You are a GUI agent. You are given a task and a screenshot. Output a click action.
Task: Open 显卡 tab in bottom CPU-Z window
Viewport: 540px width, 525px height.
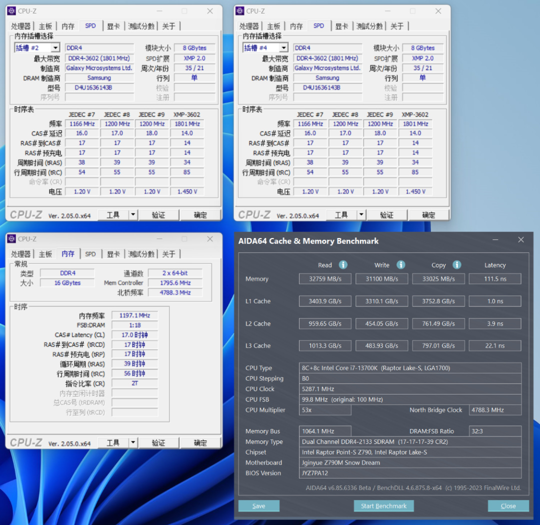pos(113,254)
